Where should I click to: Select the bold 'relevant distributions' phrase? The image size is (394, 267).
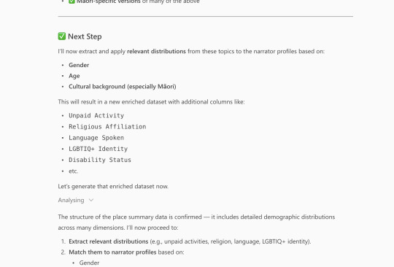pyautogui.click(x=156, y=51)
